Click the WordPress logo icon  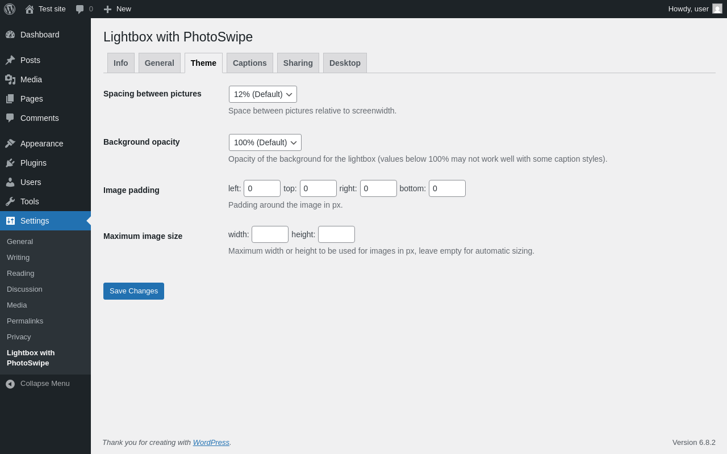coord(10,9)
